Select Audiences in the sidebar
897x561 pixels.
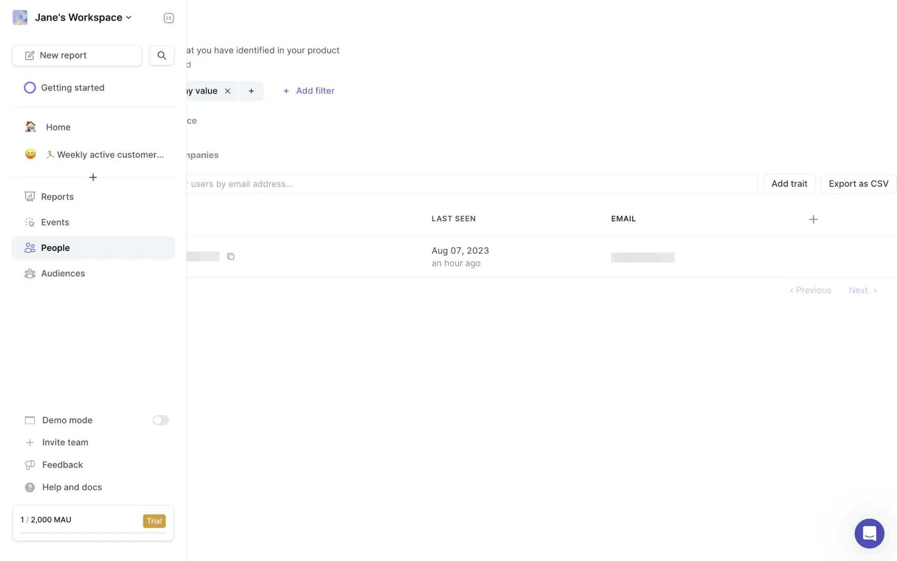[x=63, y=273]
